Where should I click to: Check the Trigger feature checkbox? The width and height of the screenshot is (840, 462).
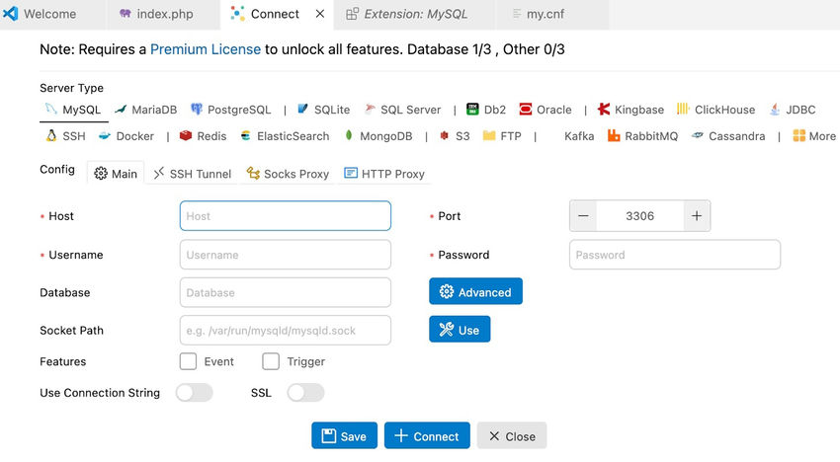[x=271, y=361]
